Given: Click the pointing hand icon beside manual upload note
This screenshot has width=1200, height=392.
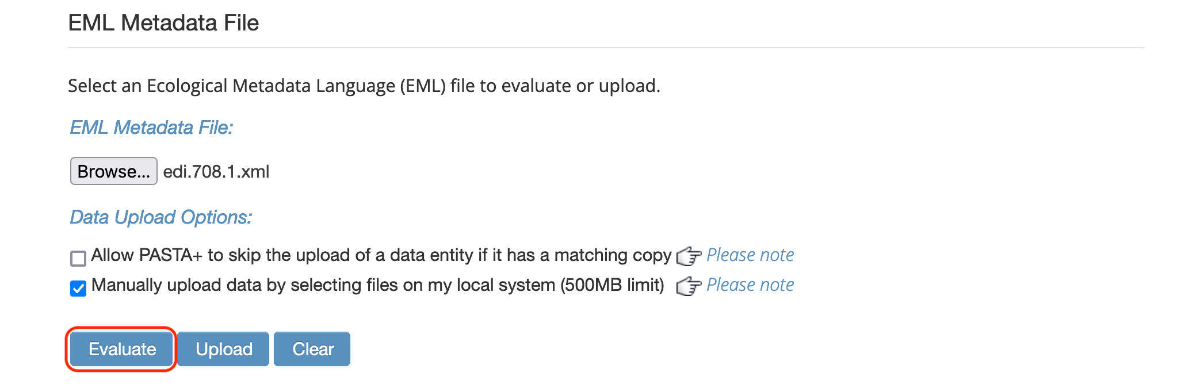Looking at the screenshot, I should tap(689, 286).
